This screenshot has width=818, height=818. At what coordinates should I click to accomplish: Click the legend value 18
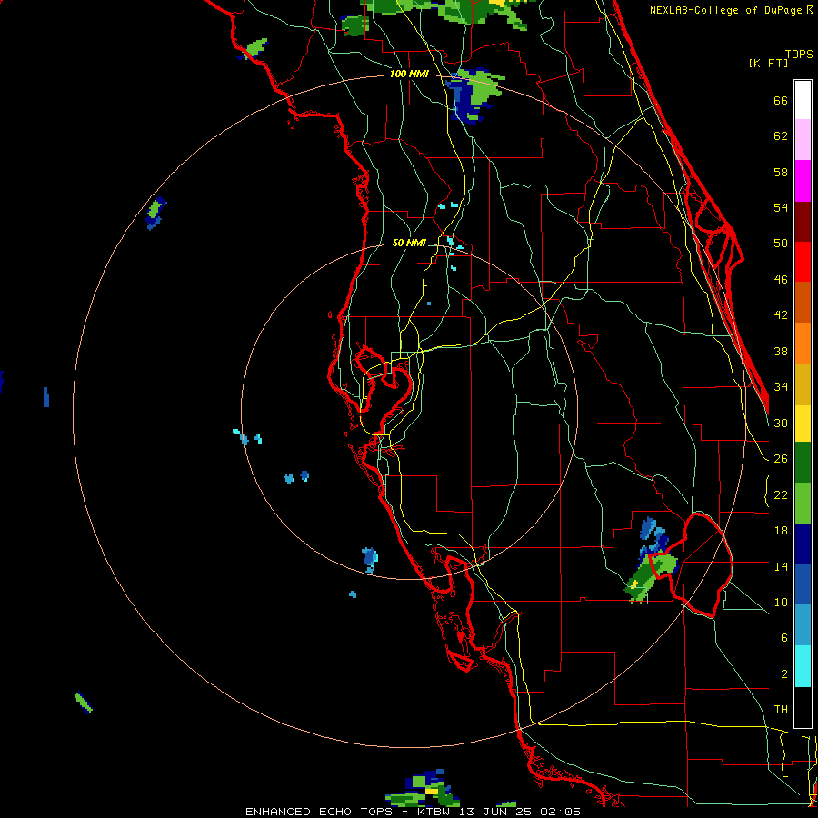point(781,531)
